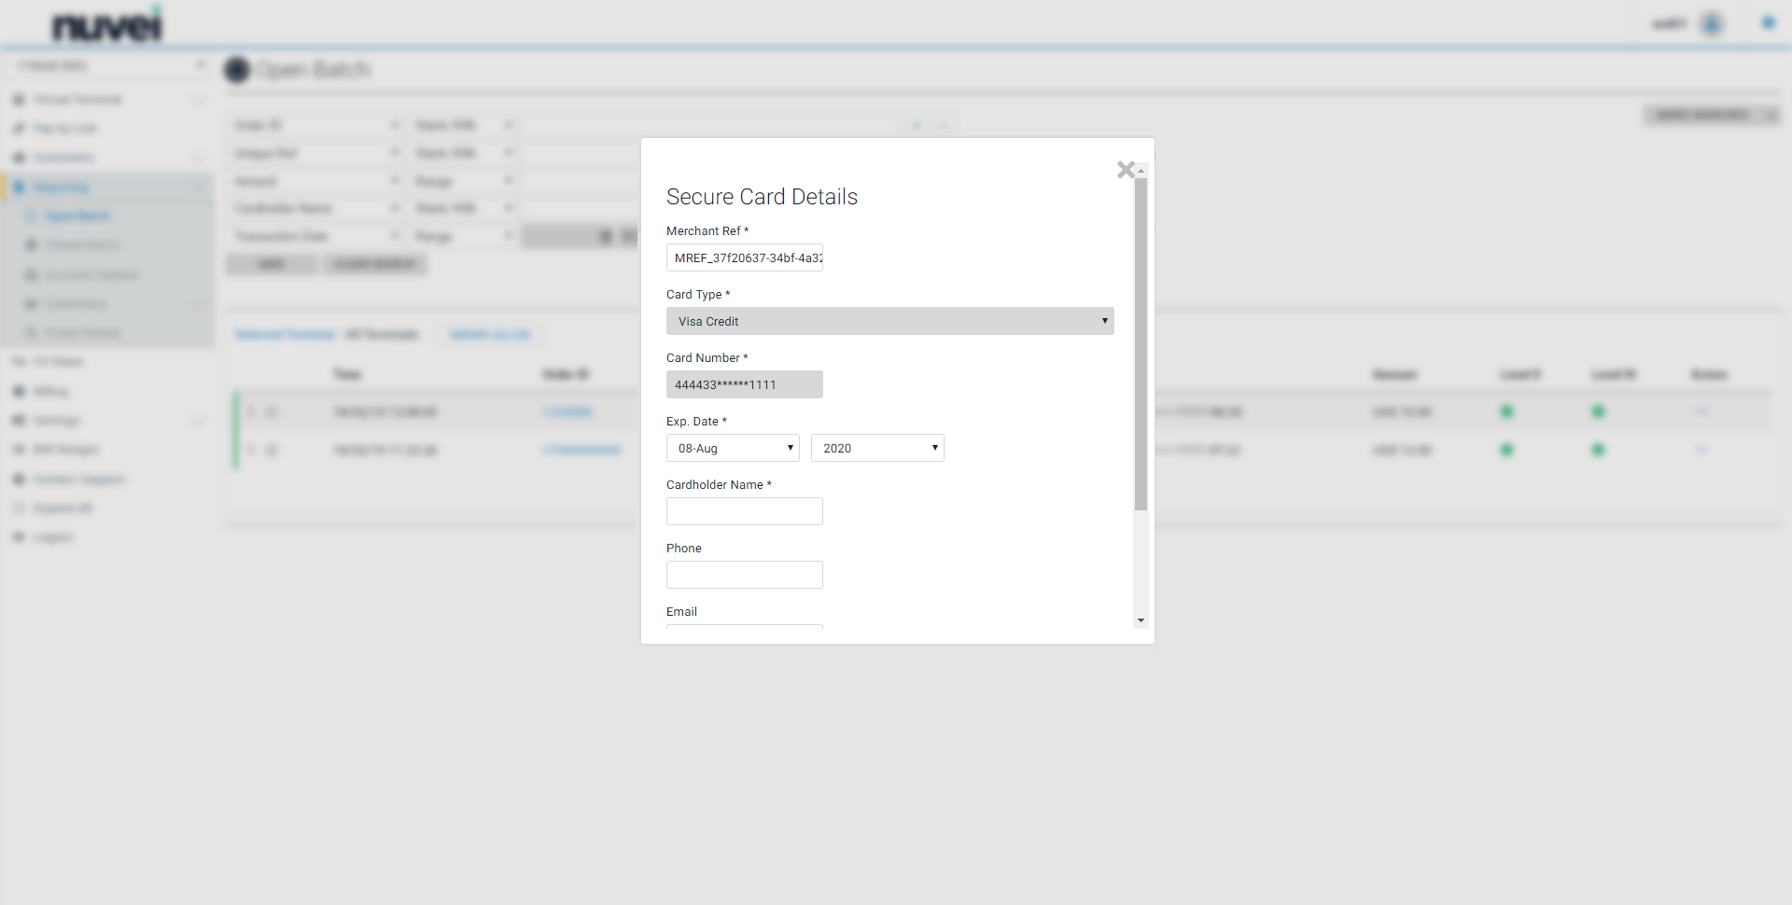Click the dialog's vertical scrollbar thumb
1792x905 pixels.
point(1141,345)
